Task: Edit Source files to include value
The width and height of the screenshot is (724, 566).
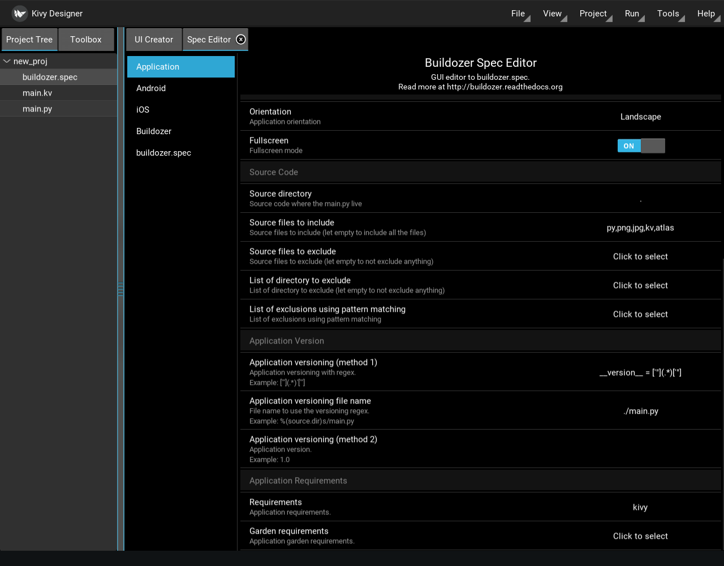Action: [x=640, y=228]
